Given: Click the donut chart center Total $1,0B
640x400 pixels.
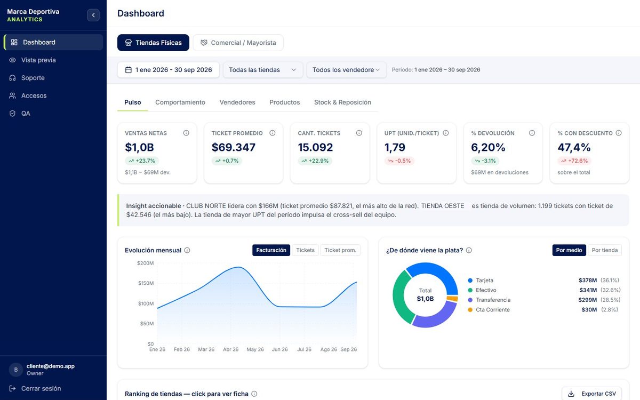Looking at the screenshot, I should click(x=425, y=295).
